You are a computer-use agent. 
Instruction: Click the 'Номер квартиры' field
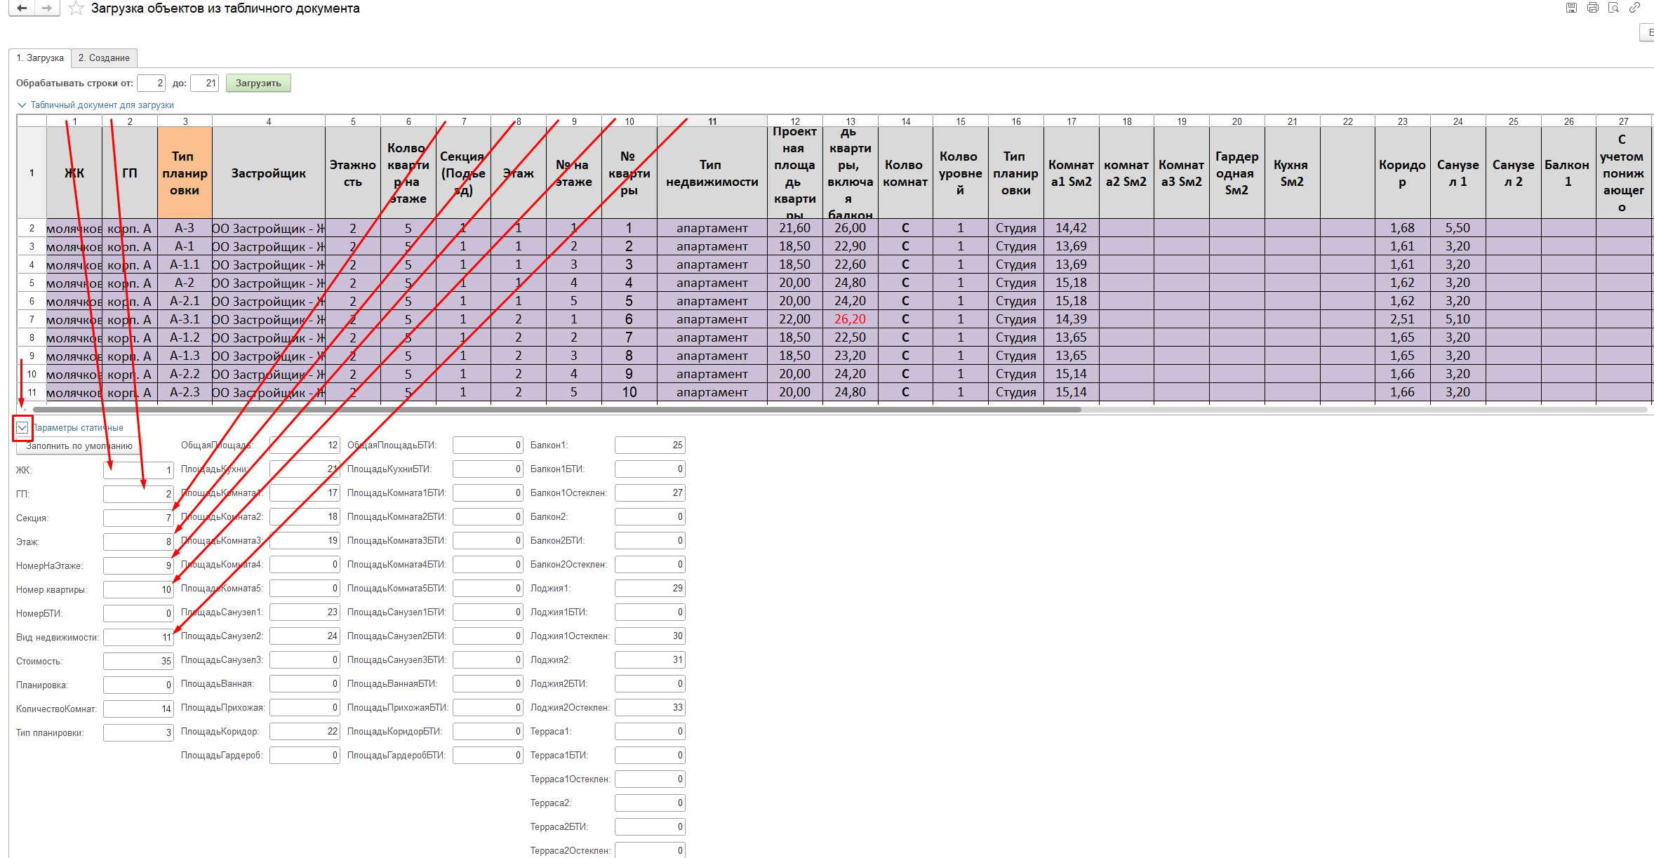tap(138, 589)
